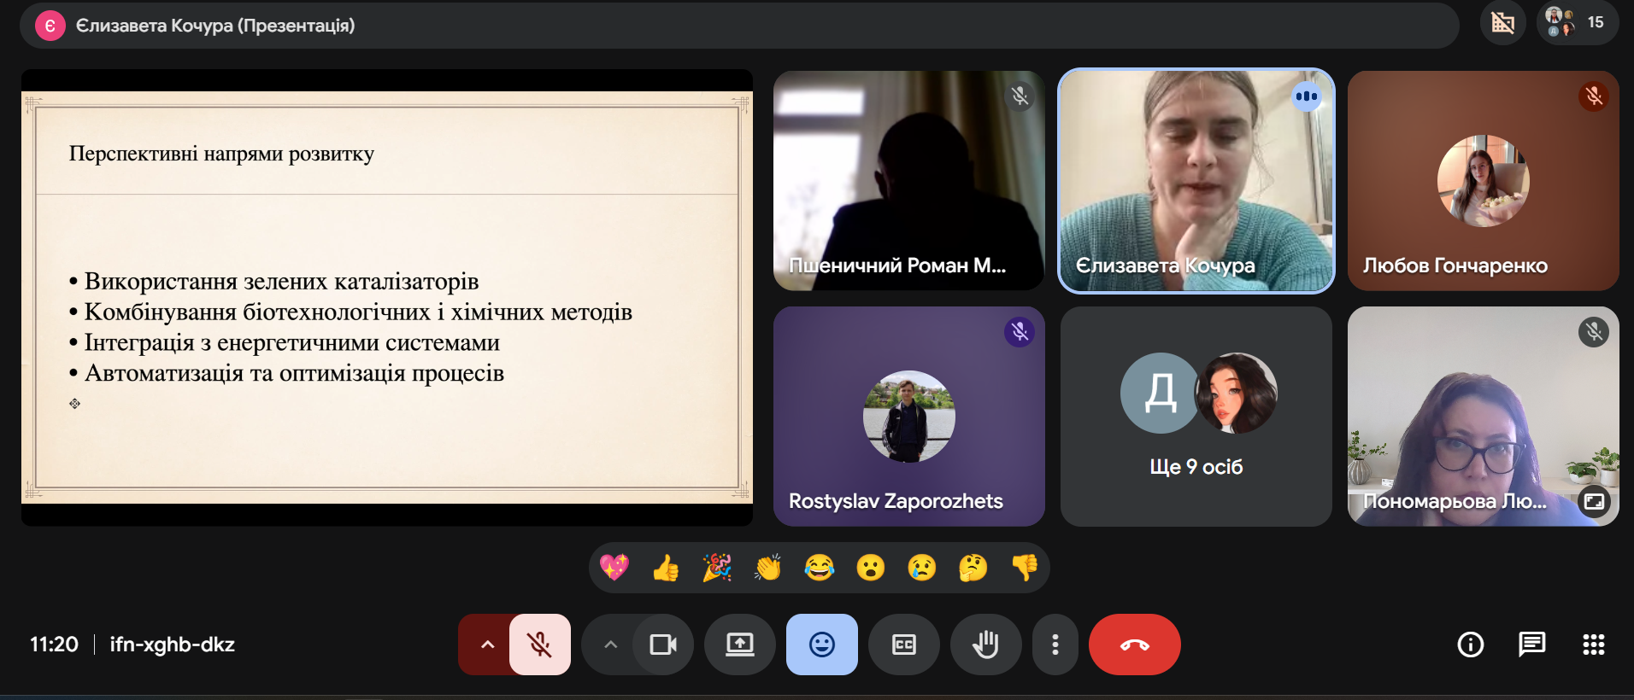The width and height of the screenshot is (1634, 700).
Task: Open meeting details info
Action: pos(1470,645)
